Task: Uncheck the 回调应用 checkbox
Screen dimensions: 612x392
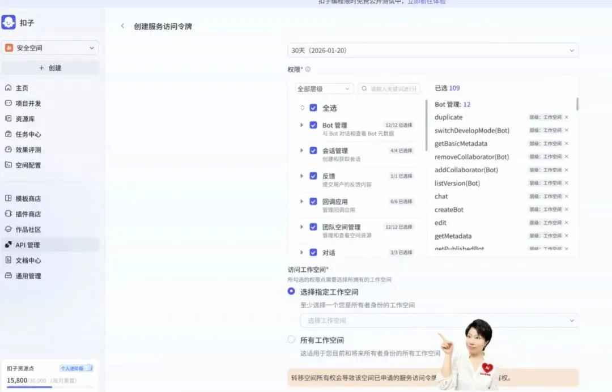Action: pos(313,201)
